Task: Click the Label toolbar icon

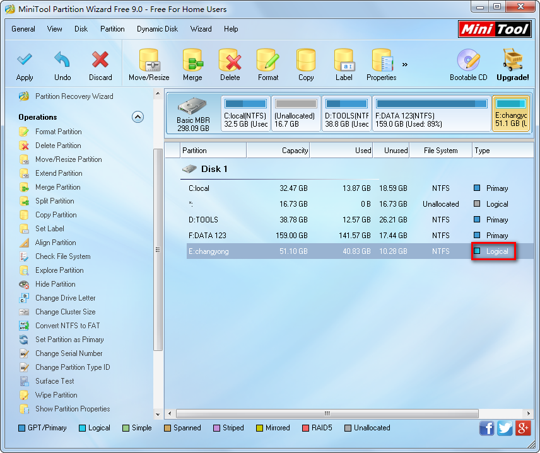Action: (344, 61)
